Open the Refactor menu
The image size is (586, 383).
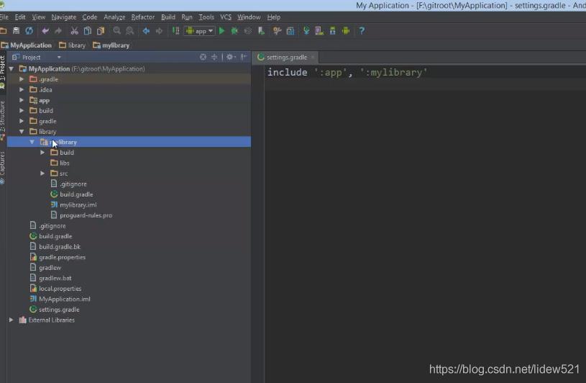coord(143,17)
